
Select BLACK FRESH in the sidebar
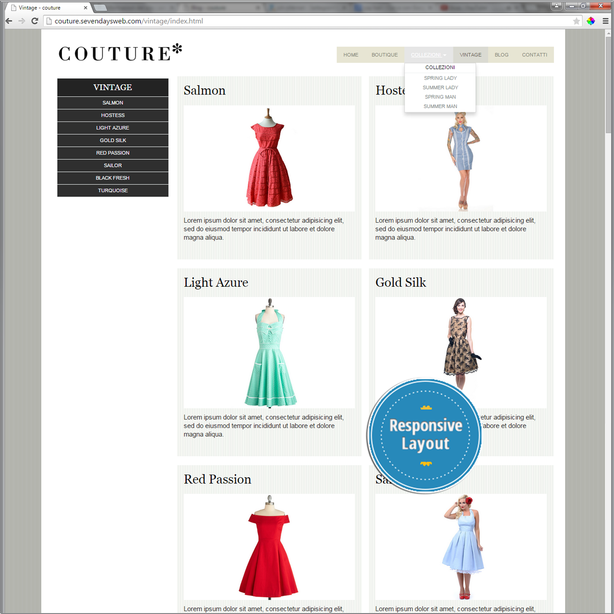(113, 178)
